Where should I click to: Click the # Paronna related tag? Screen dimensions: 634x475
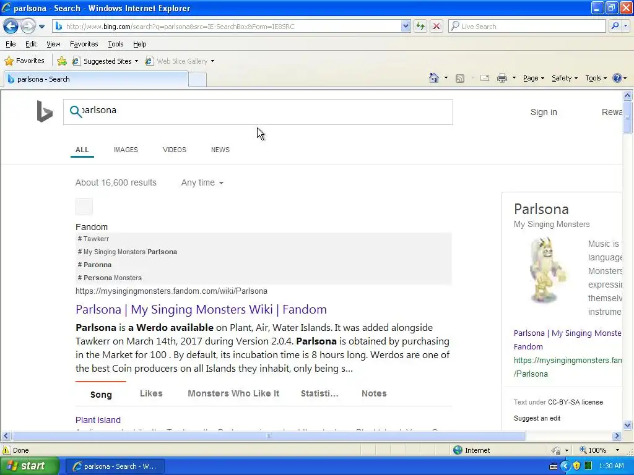(95, 265)
